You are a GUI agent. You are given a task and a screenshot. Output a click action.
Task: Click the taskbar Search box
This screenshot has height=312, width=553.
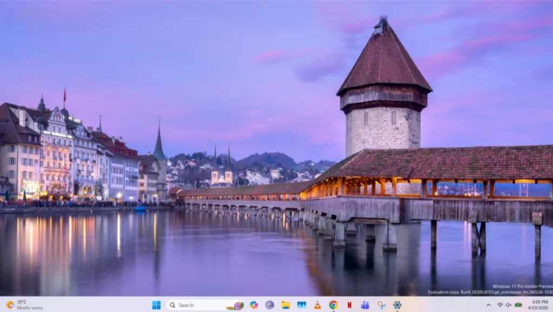point(206,305)
